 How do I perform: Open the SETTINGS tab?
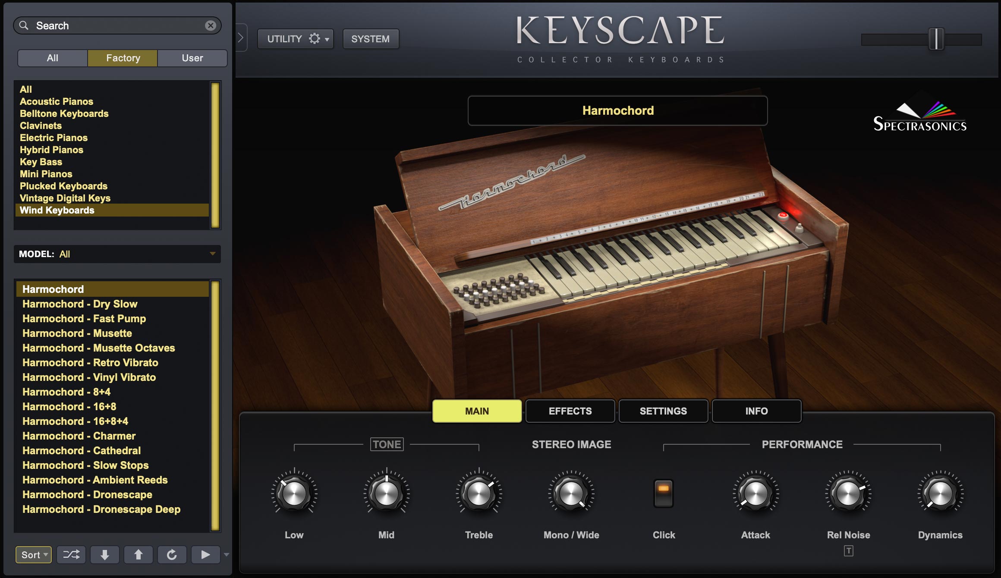coord(664,411)
